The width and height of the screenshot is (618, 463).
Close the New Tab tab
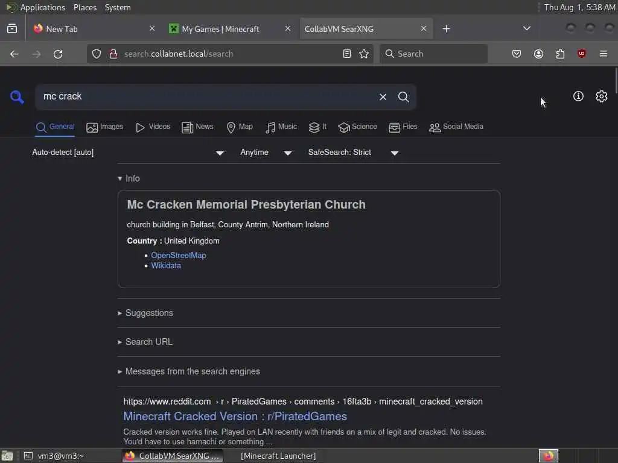pos(152,29)
